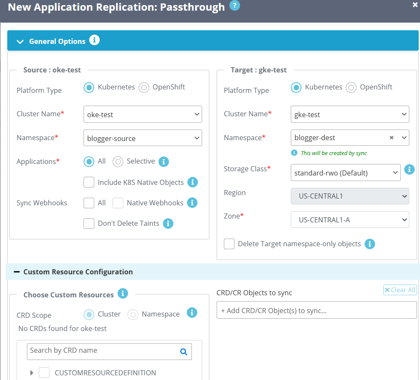
Task: Click info icon beside CRD Scope Namespace
Action: [x=192, y=313]
